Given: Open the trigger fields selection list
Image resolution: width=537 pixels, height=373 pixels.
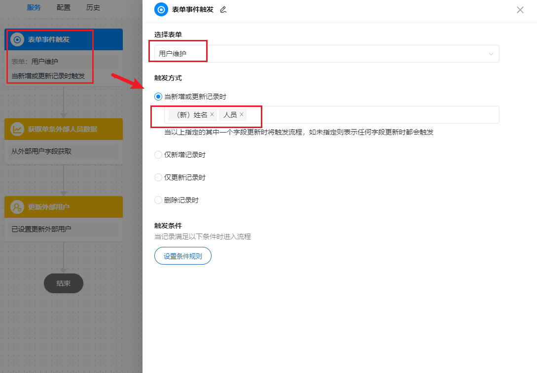Looking at the screenshot, I should pyautogui.click(x=345, y=114).
